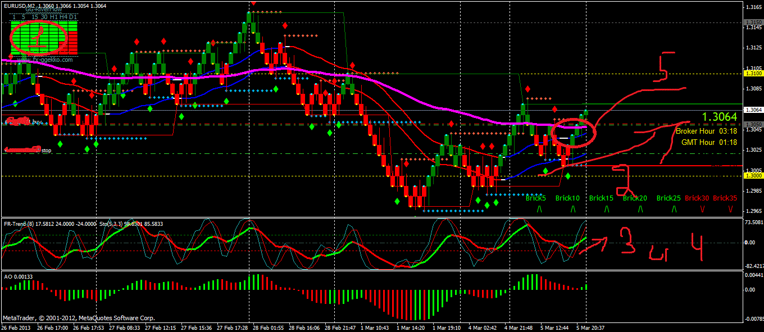
Task: Select the 15 timeframe column in GG-RiverFlow
Action: coord(35,17)
